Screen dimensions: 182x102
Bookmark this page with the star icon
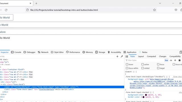point(154,10)
